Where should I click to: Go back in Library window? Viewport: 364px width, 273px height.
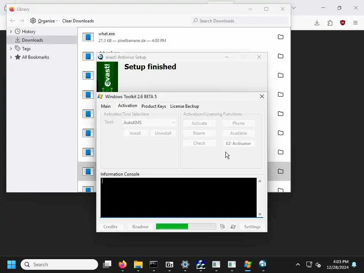(x=12, y=21)
